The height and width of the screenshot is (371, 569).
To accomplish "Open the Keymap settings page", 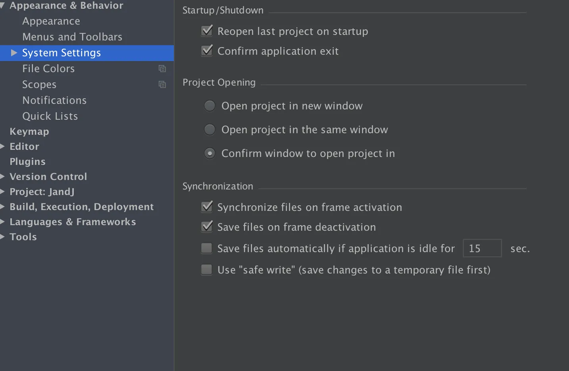I will coord(29,132).
